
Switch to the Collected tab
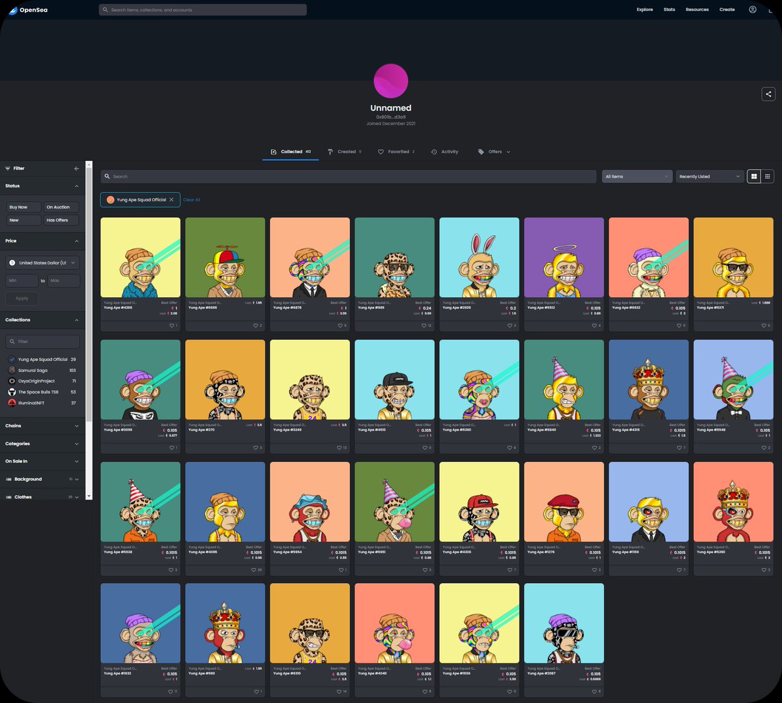tap(291, 152)
